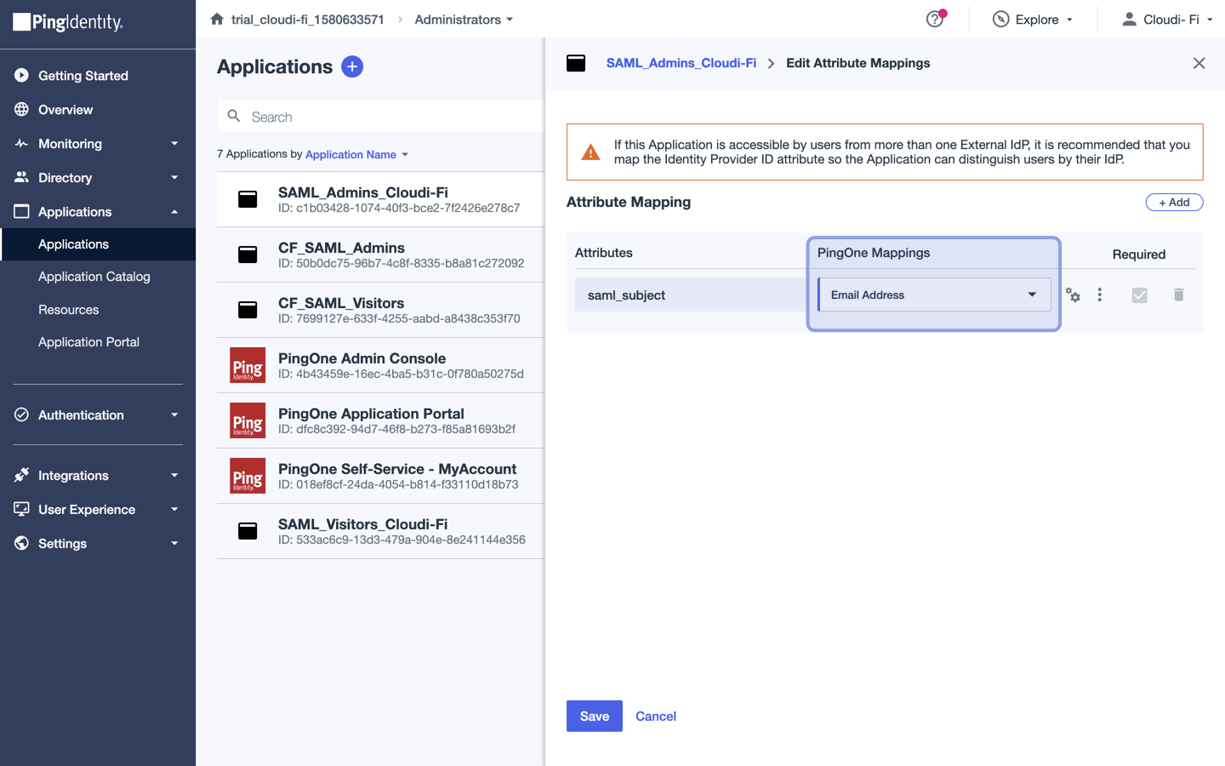Image resolution: width=1225 pixels, height=766 pixels.
Task: Toggle the Required checkbox for saml_subject
Action: (x=1139, y=294)
